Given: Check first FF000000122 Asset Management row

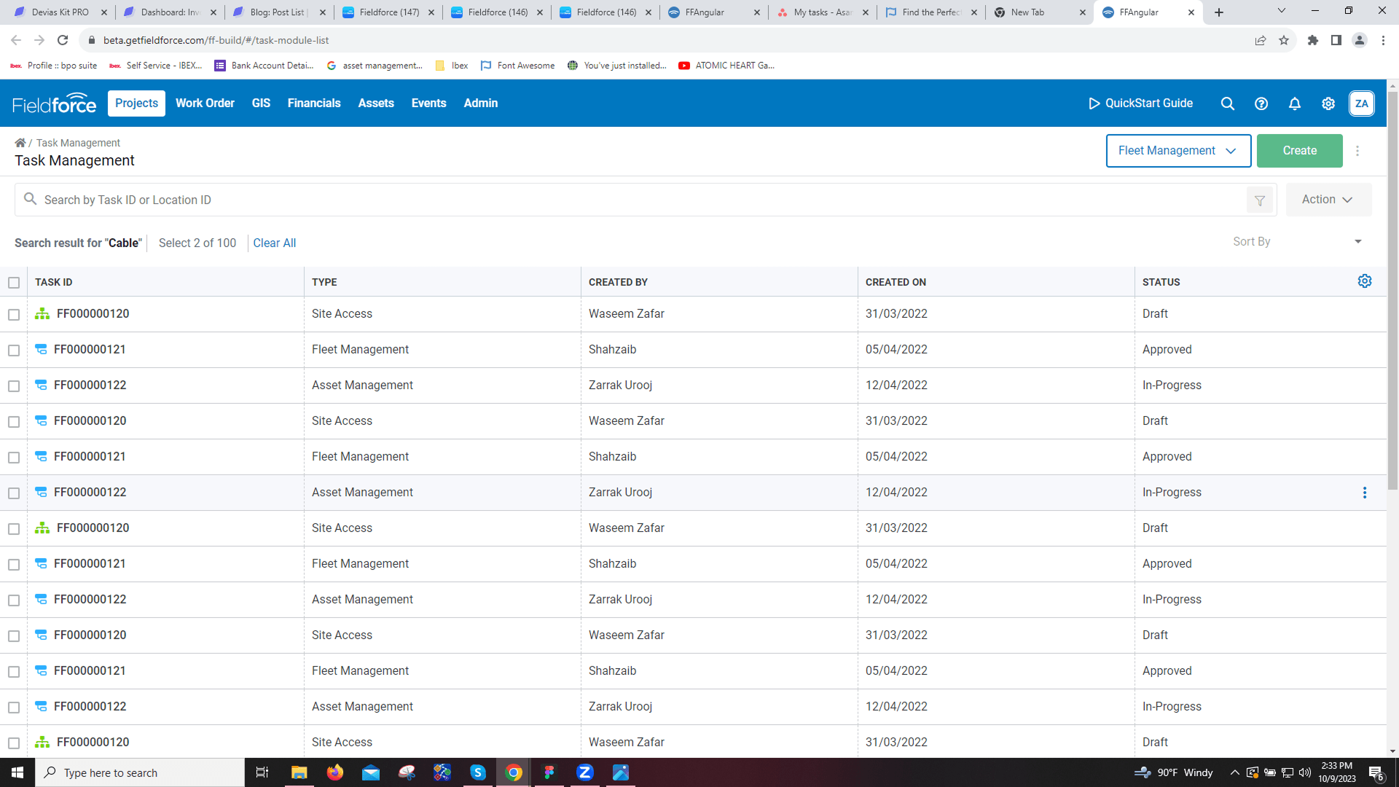Looking at the screenshot, I should (x=14, y=386).
